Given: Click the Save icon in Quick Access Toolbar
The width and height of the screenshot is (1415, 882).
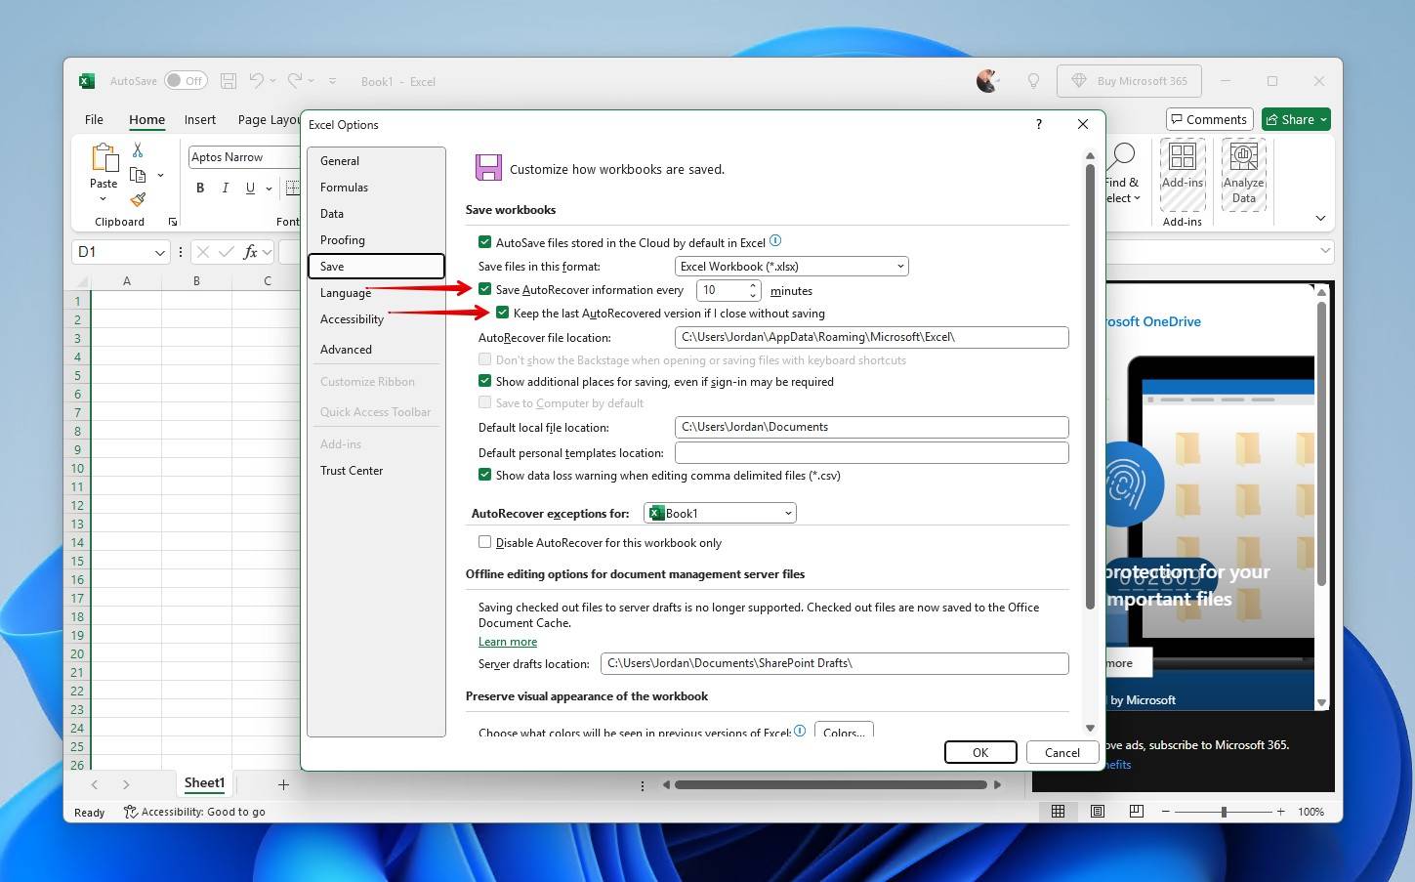Looking at the screenshot, I should click(228, 81).
